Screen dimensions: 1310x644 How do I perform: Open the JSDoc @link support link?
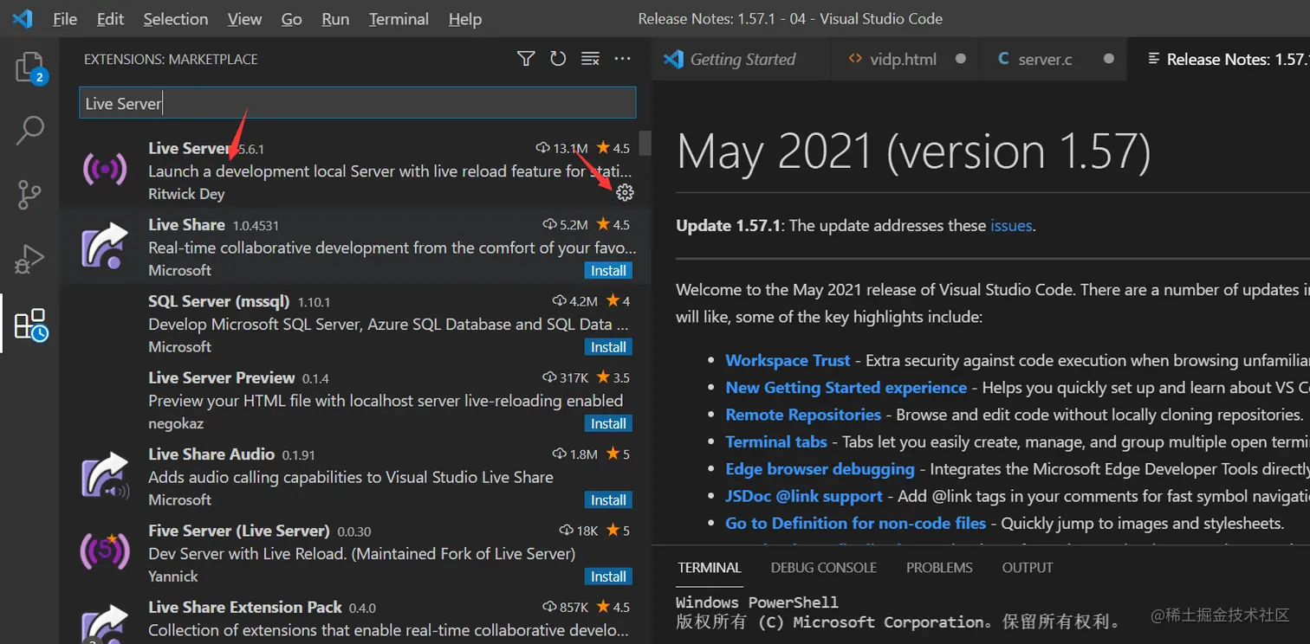click(804, 496)
